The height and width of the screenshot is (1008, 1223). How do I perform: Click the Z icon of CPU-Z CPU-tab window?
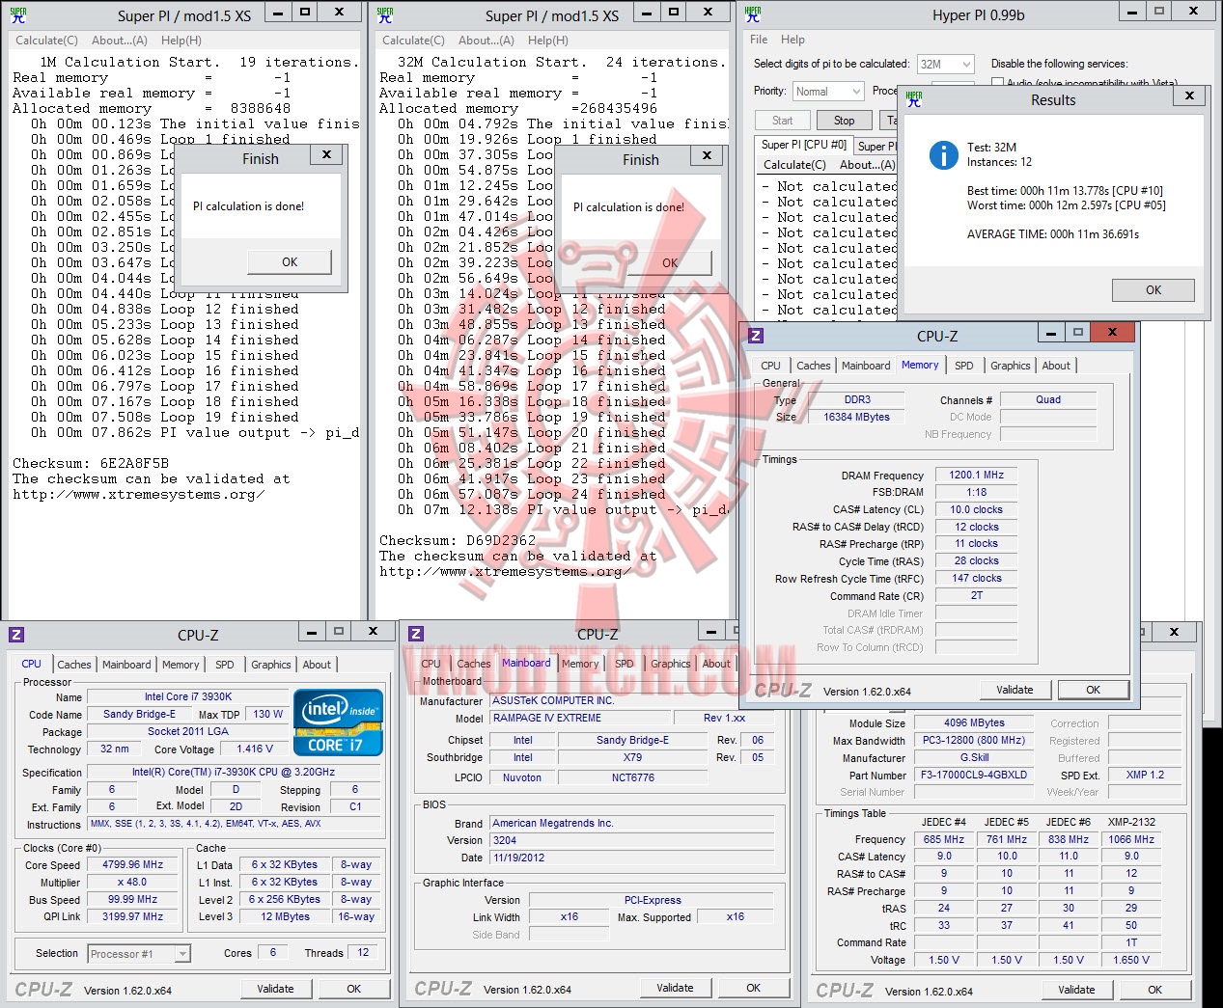(16, 634)
